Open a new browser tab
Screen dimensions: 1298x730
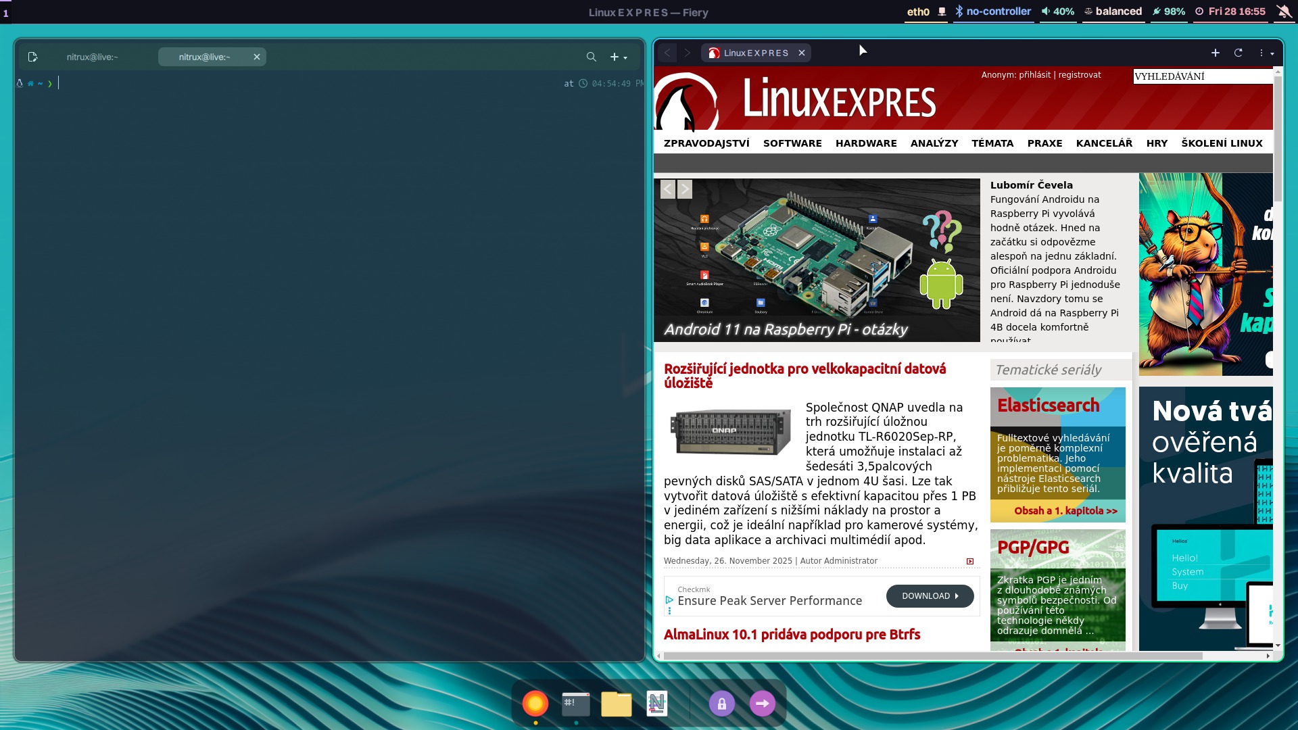[x=1215, y=53]
